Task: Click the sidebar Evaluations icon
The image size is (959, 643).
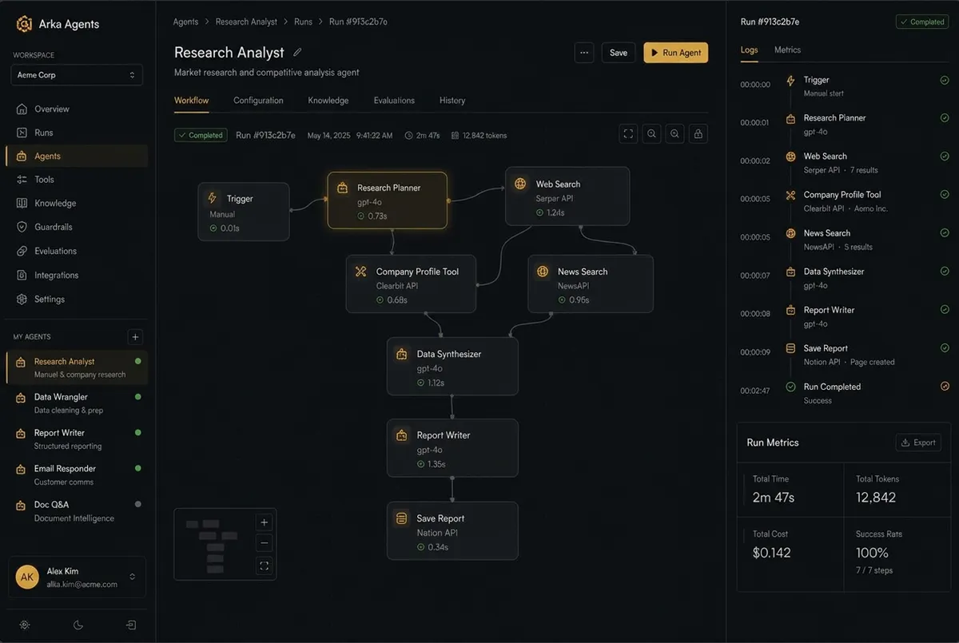Action: [22, 251]
